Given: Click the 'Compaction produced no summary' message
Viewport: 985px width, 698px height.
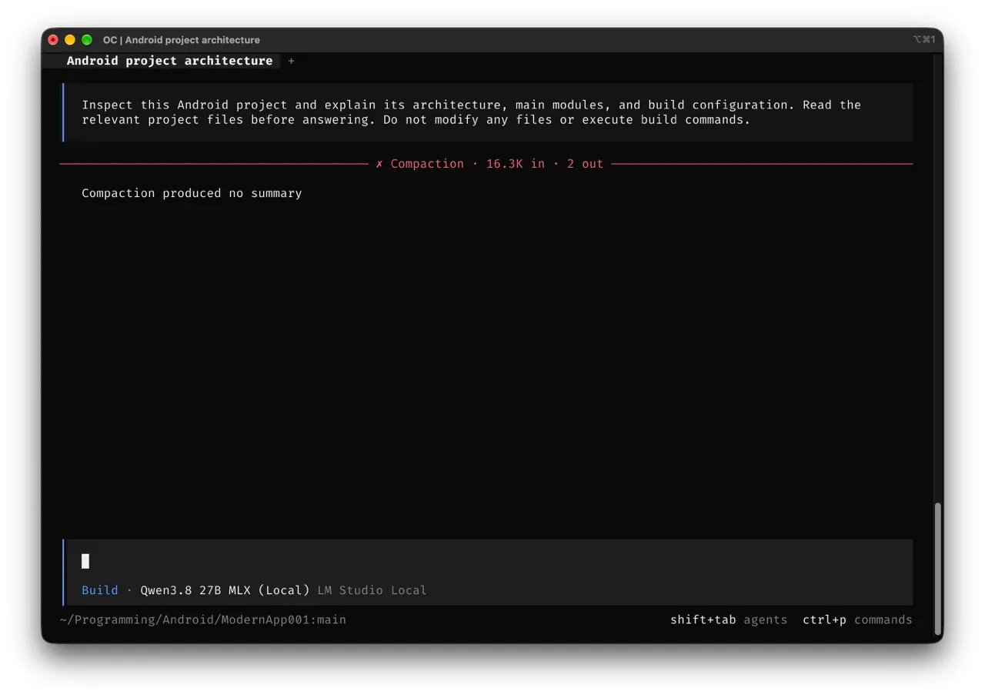Looking at the screenshot, I should (192, 193).
